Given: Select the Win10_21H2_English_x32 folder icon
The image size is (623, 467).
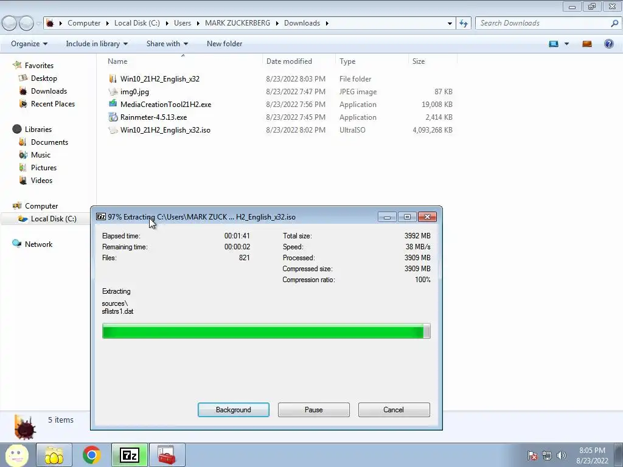Looking at the screenshot, I should pos(113,78).
